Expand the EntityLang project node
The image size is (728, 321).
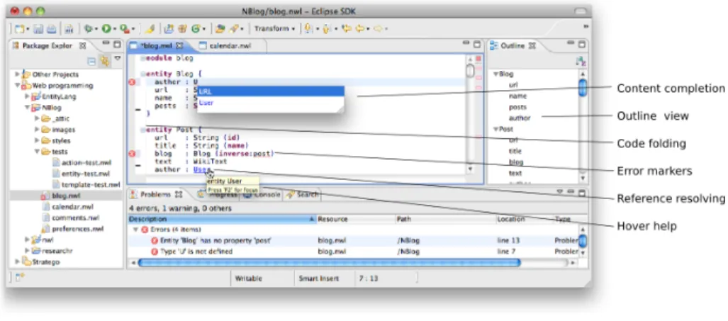click(27, 96)
